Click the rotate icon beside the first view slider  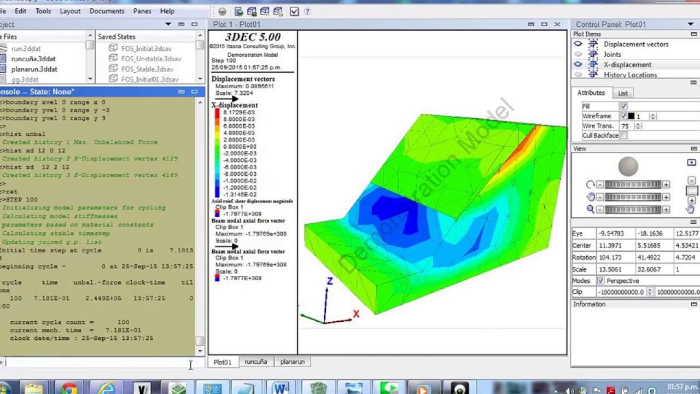pyautogui.click(x=590, y=184)
